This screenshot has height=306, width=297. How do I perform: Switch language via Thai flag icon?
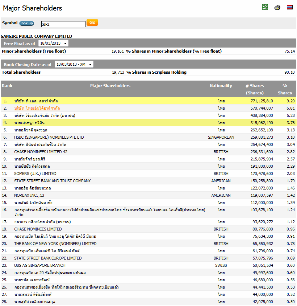point(290,7)
